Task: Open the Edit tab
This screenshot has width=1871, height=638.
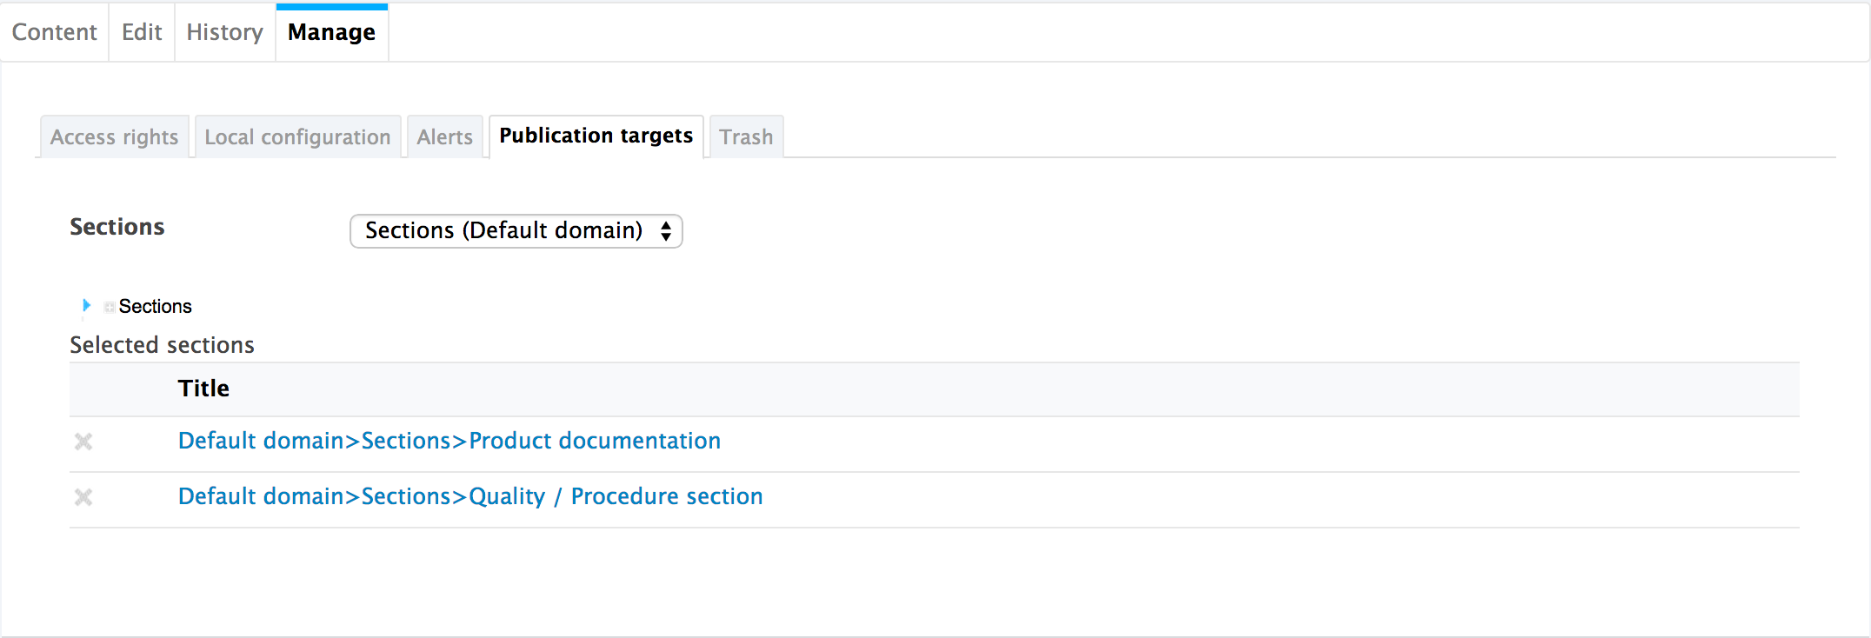Action: (x=142, y=32)
